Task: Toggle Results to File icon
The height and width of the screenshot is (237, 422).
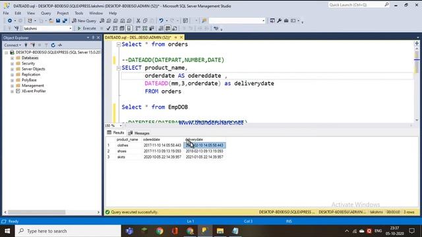Action: pyautogui.click(x=175, y=28)
